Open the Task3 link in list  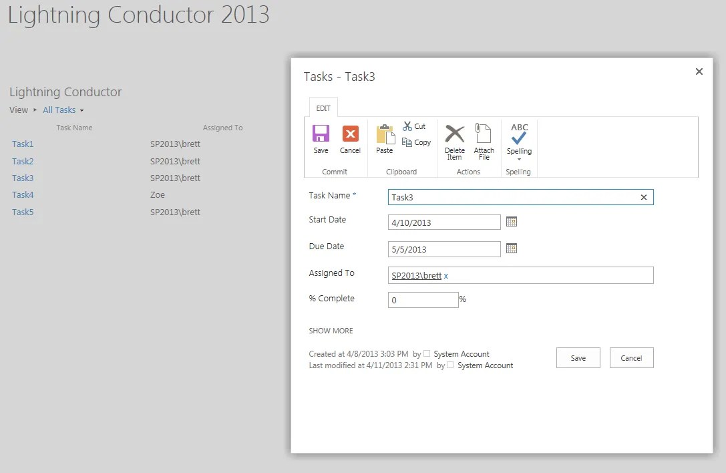(x=23, y=178)
